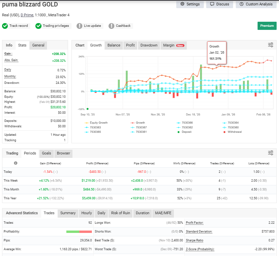This screenshot has height=256, width=279.
Task: Toggle Equity Growth legend series
Action: pos(96,123)
